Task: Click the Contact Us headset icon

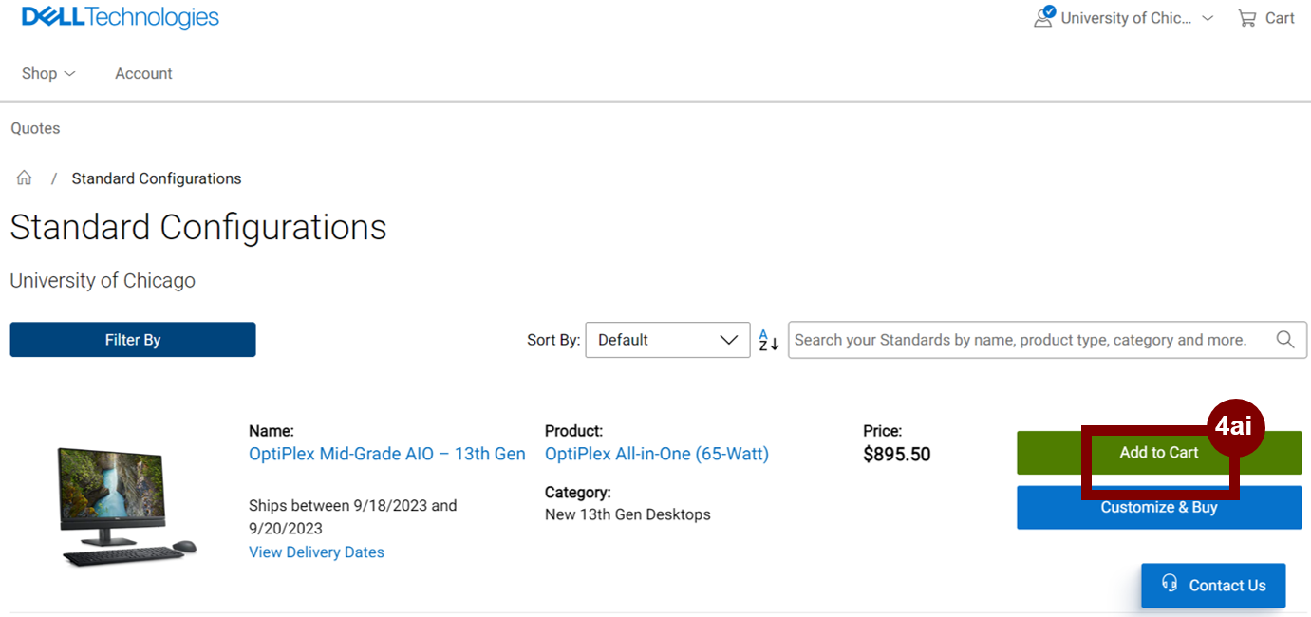Action: [1170, 585]
